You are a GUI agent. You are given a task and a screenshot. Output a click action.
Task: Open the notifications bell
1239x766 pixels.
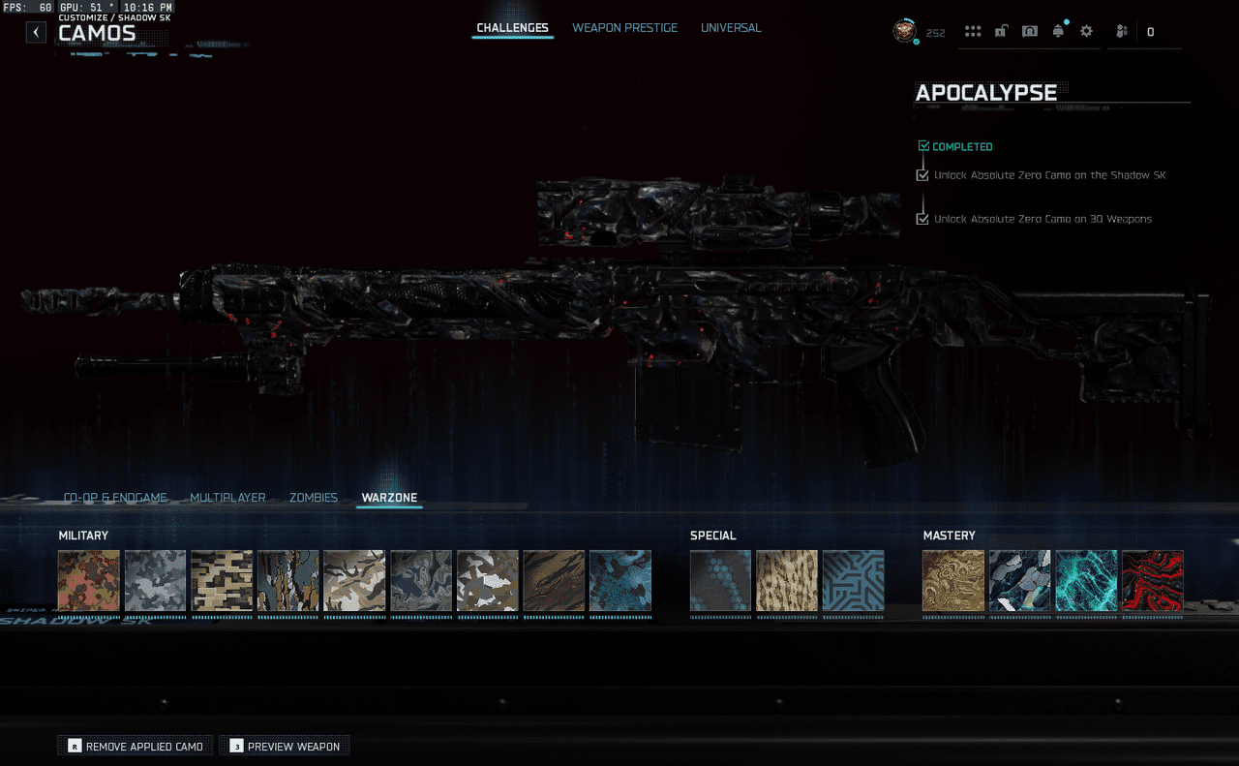tap(1058, 31)
